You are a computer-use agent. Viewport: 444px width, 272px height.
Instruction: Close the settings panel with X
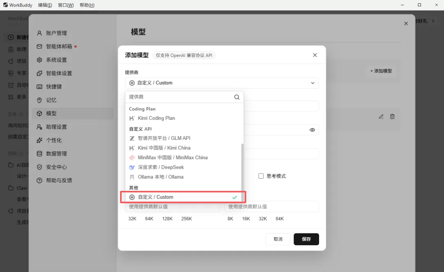click(406, 23)
